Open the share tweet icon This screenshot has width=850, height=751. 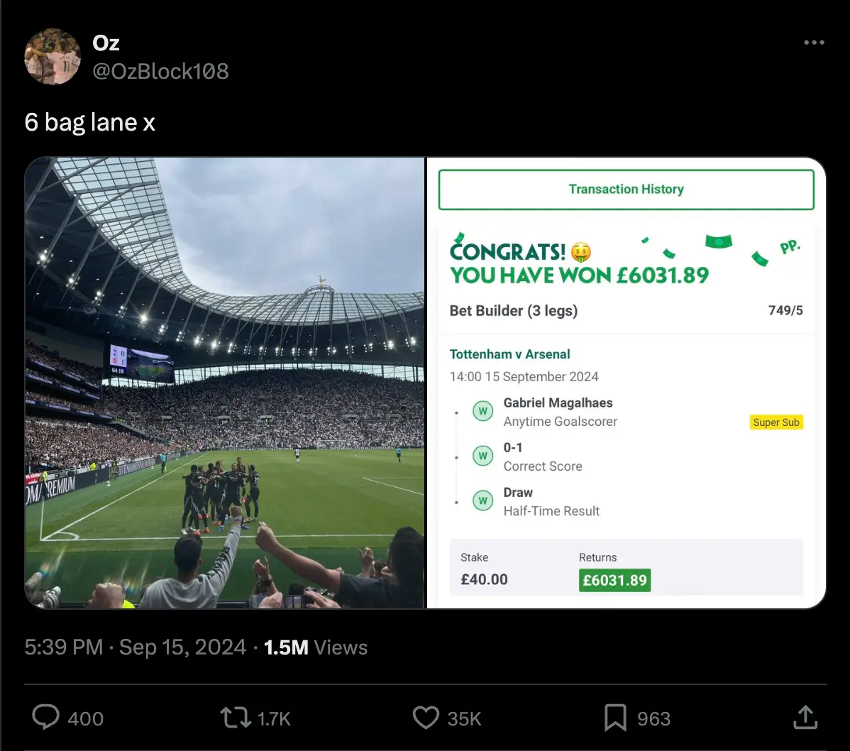click(805, 718)
